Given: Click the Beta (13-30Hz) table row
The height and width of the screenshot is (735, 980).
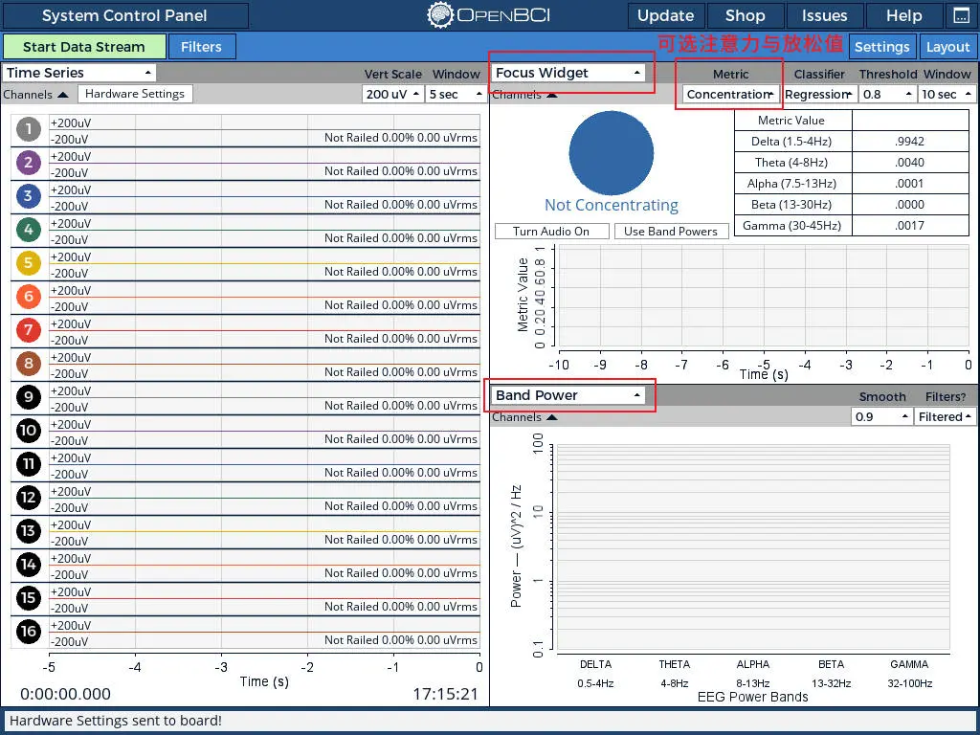Looking at the screenshot, I should [851, 205].
